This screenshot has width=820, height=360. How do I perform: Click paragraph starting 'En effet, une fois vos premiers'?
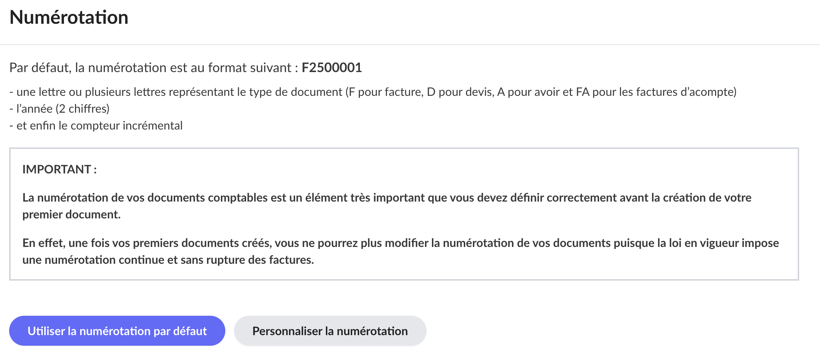tap(146, 243)
